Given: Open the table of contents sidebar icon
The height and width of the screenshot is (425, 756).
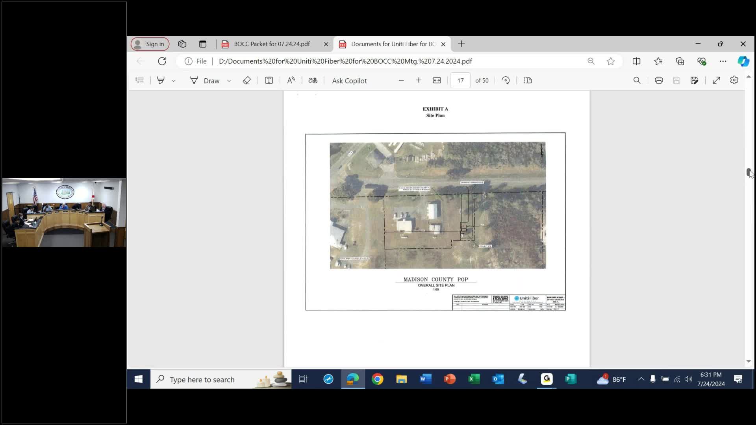Looking at the screenshot, I should (x=139, y=80).
